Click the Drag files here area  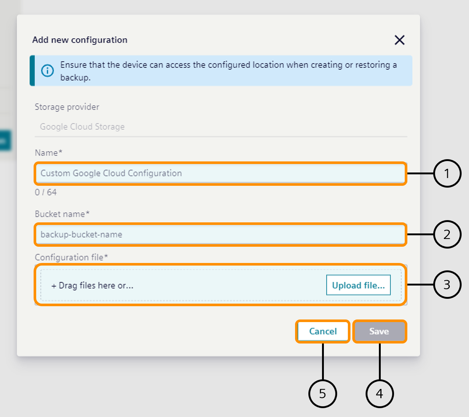[92, 285]
